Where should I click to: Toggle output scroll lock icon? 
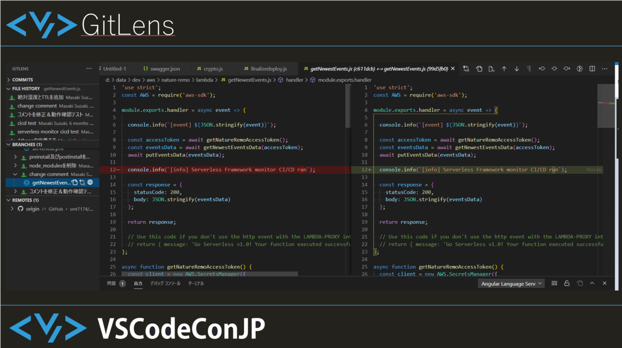pos(567,283)
